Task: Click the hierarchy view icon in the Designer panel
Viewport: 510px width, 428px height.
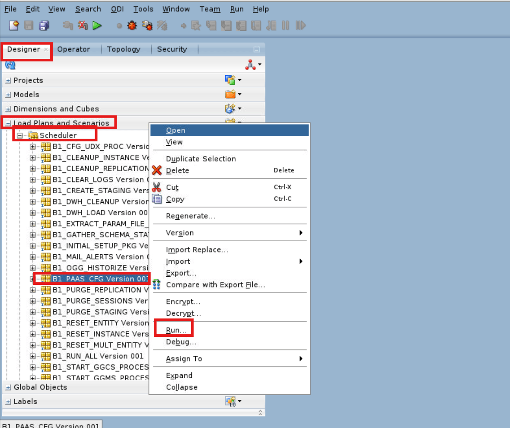Action: pyautogui.click(x=250, y=64)
